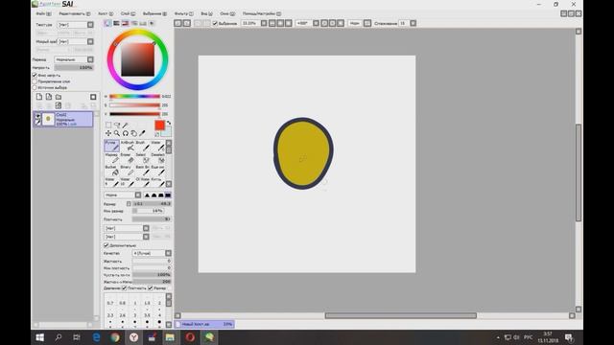
Task: Toggle the RGB slider panel icon
Action: [116, 23]
